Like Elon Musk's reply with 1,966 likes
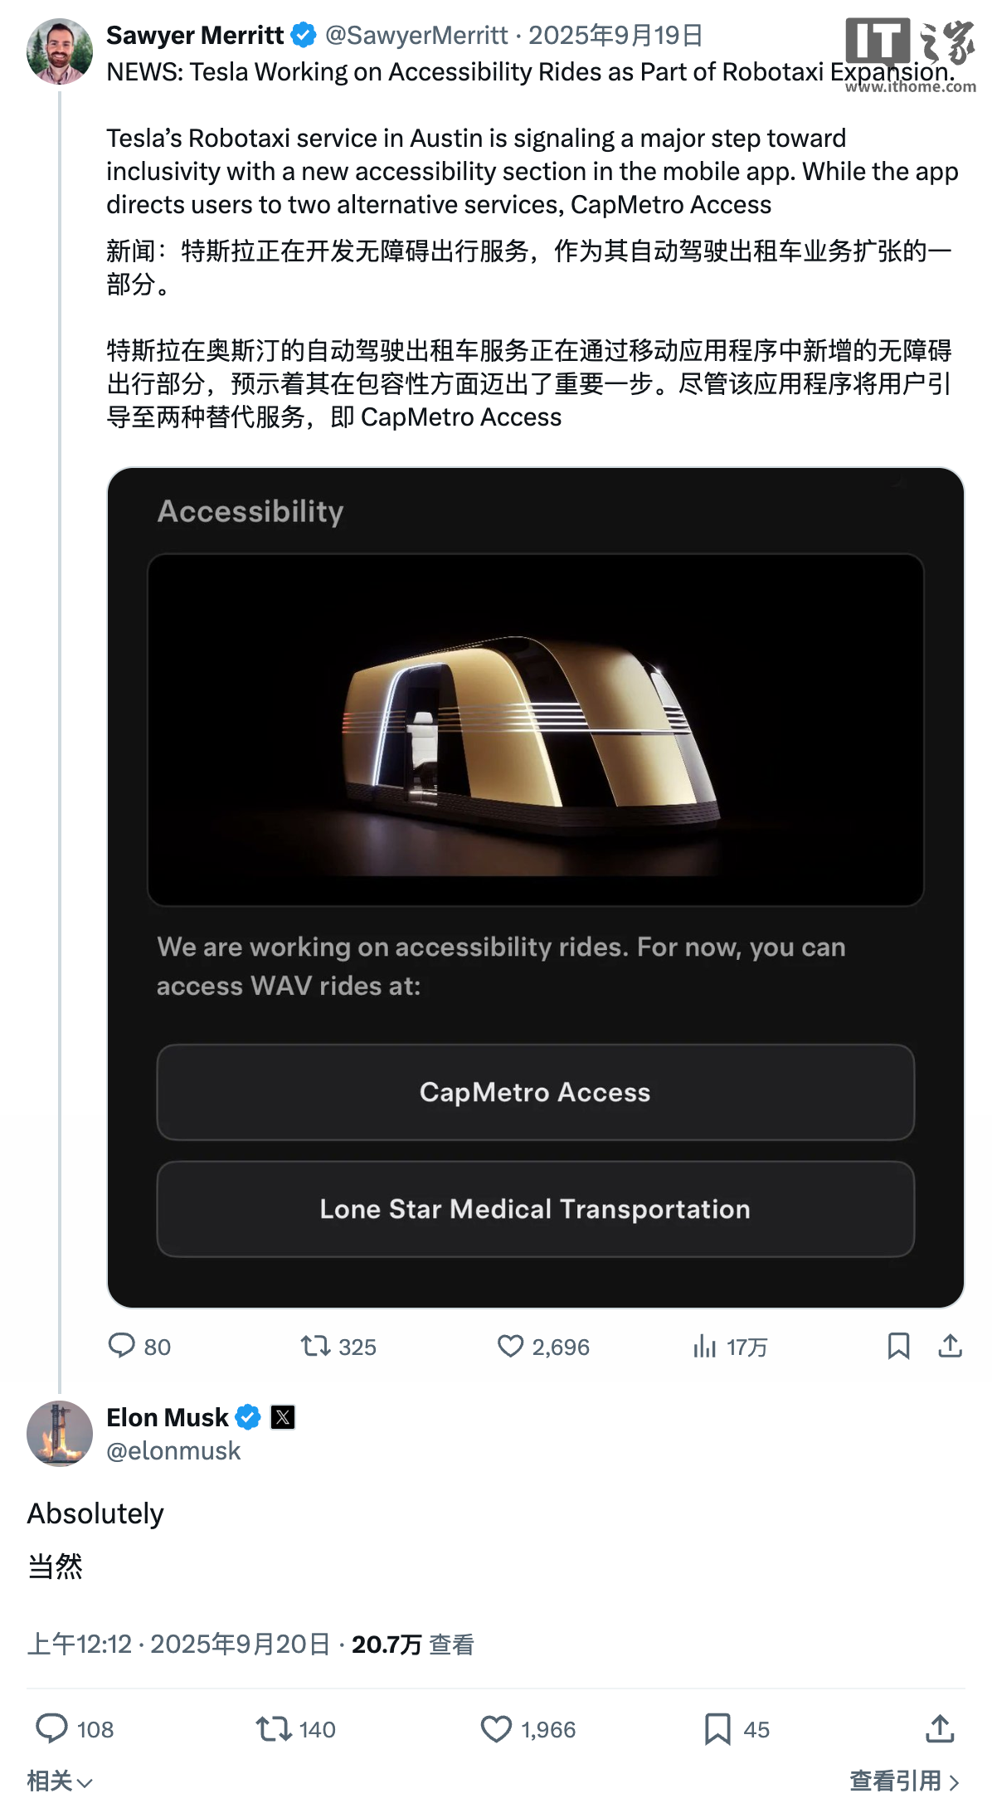This screenshot has width=992, height=1803. pyautogui.click(x=496, y=1729)
